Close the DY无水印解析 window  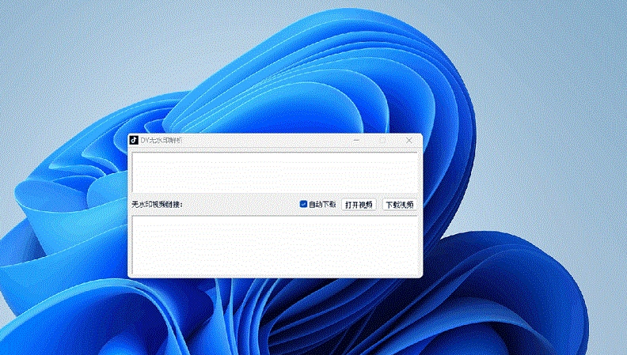[x=409, y=140]
